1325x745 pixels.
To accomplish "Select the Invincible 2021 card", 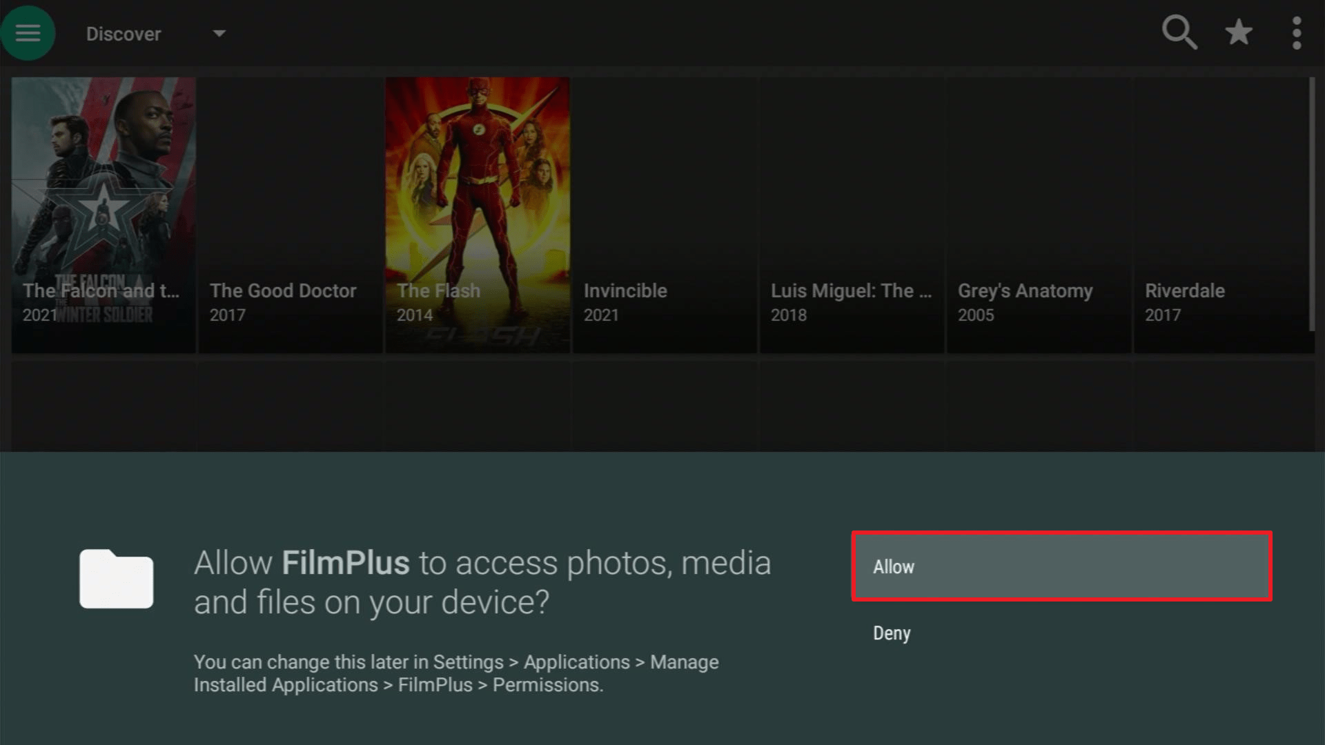I will (x=665, y=215).
